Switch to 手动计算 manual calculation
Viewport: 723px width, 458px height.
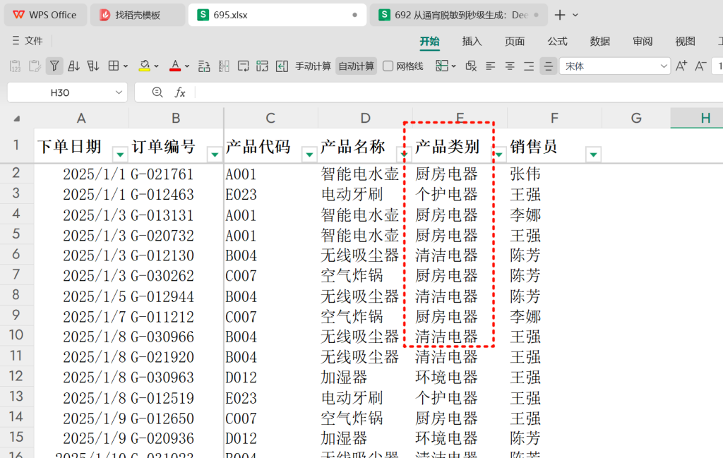(313, 66)
